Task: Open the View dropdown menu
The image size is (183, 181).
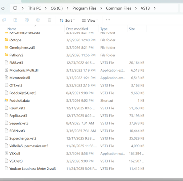Action: pyautogui.click(x=90, y=20)
